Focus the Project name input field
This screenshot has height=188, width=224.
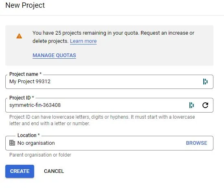109,82
